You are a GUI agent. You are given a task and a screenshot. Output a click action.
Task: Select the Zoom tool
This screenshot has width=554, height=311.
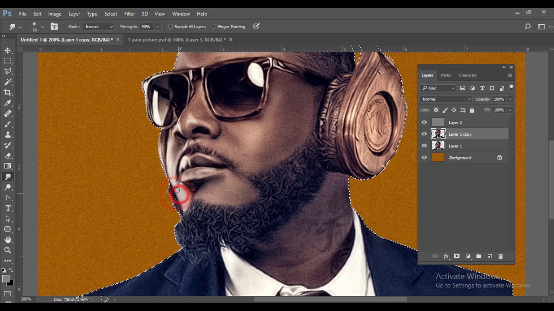[8, 250]
